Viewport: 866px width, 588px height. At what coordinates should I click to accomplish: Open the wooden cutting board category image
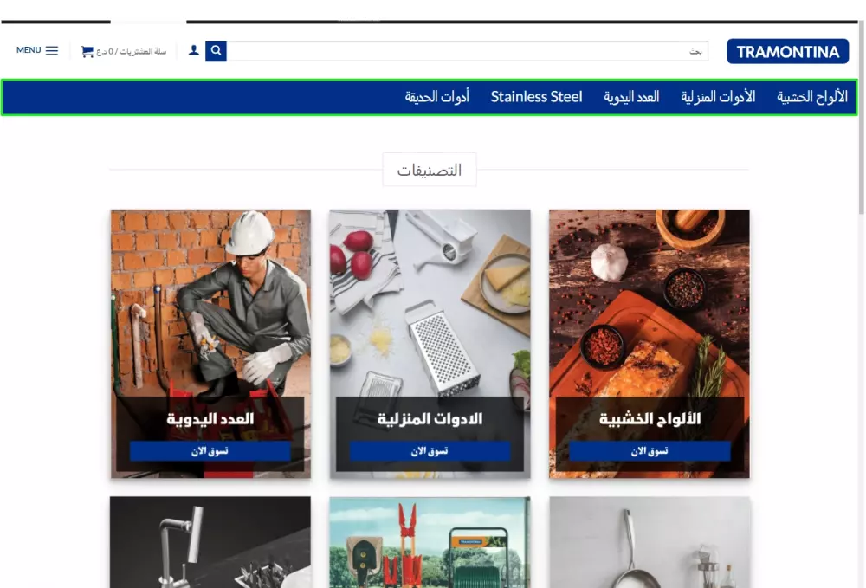649,303
